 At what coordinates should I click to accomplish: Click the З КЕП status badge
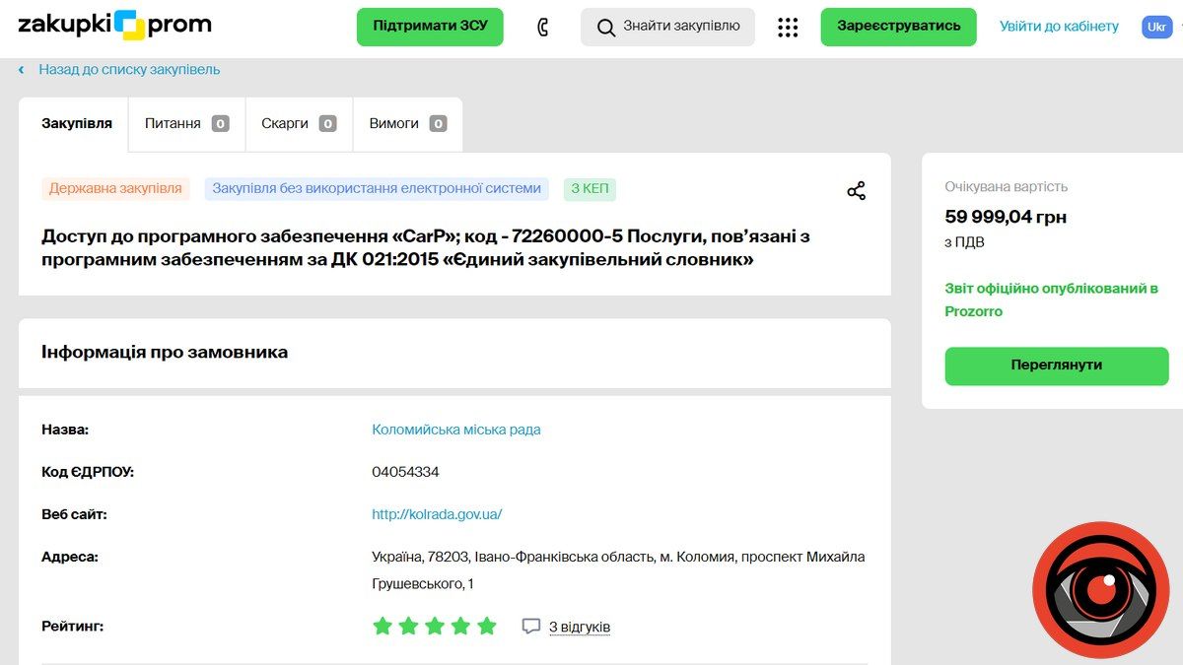(x=589, y=188)
